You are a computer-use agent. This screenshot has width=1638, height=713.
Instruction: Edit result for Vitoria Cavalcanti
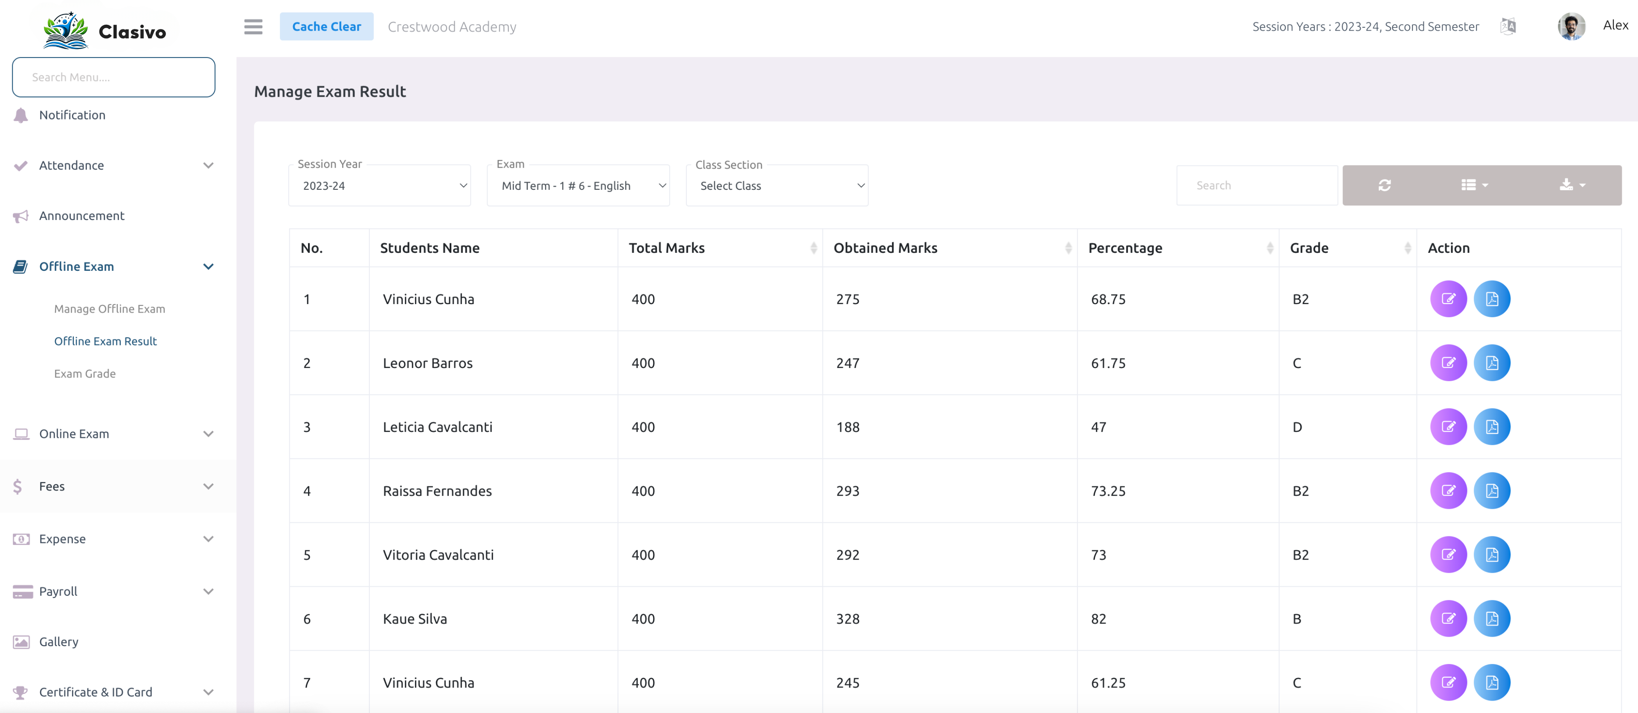[x=1448, y=555]
